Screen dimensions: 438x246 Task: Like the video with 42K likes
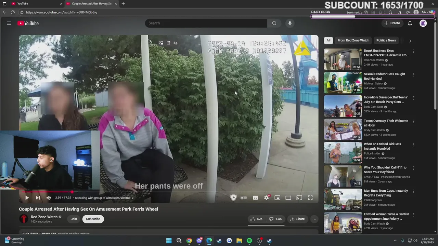point(256,219)
